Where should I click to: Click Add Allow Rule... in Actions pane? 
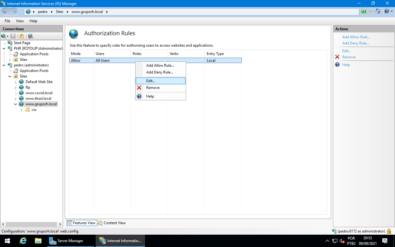[x=356, y=37]
